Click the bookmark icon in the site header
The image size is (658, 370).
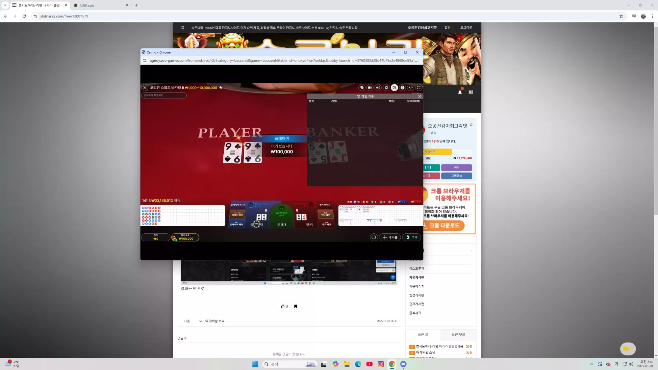click(x=183, y=28)
